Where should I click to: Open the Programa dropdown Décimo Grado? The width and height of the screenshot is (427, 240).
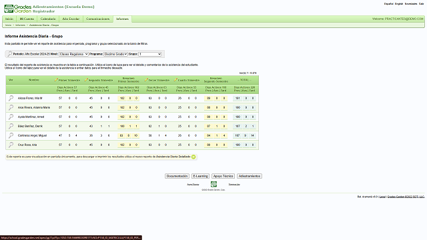click(115, 54)
